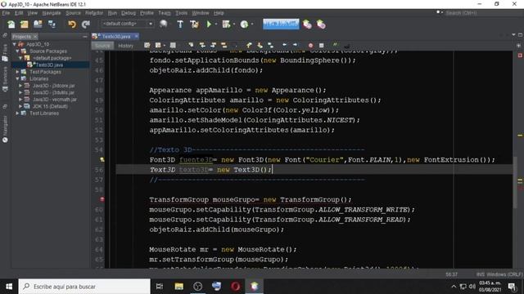
Task: Click the globe browser icon in toolbar
Action: click(x=164, y=24)
